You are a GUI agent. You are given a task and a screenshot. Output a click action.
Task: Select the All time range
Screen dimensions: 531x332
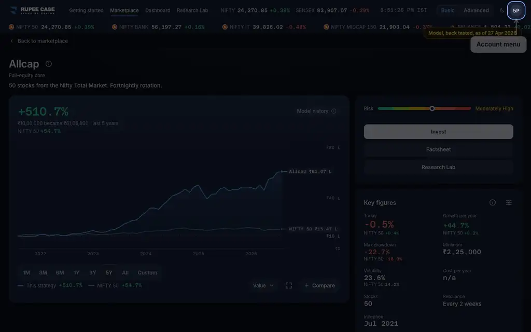click(x=125, y=273)
